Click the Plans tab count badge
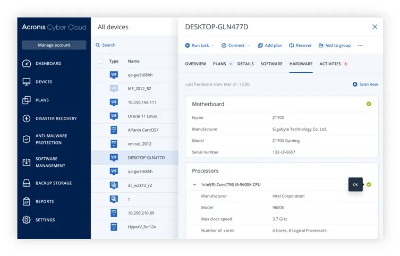Image resolution: width=400 pixels, height=256 pixels. click(231, 64)
